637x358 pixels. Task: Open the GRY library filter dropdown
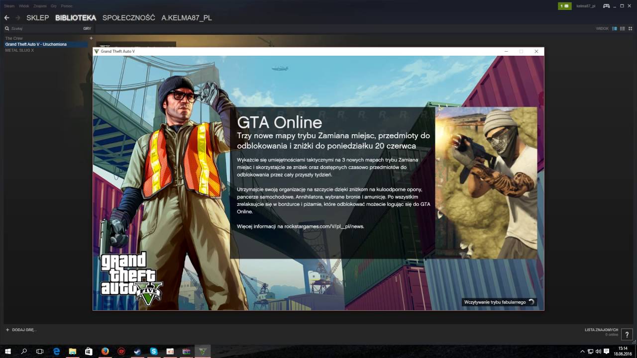[87, 29]
